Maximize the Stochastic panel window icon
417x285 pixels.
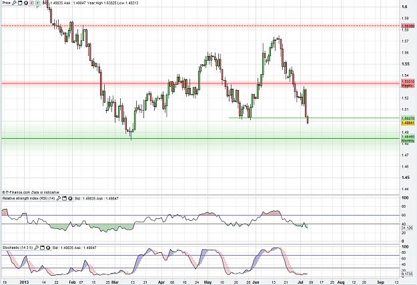pyautogui.click(x=42, y=248)
